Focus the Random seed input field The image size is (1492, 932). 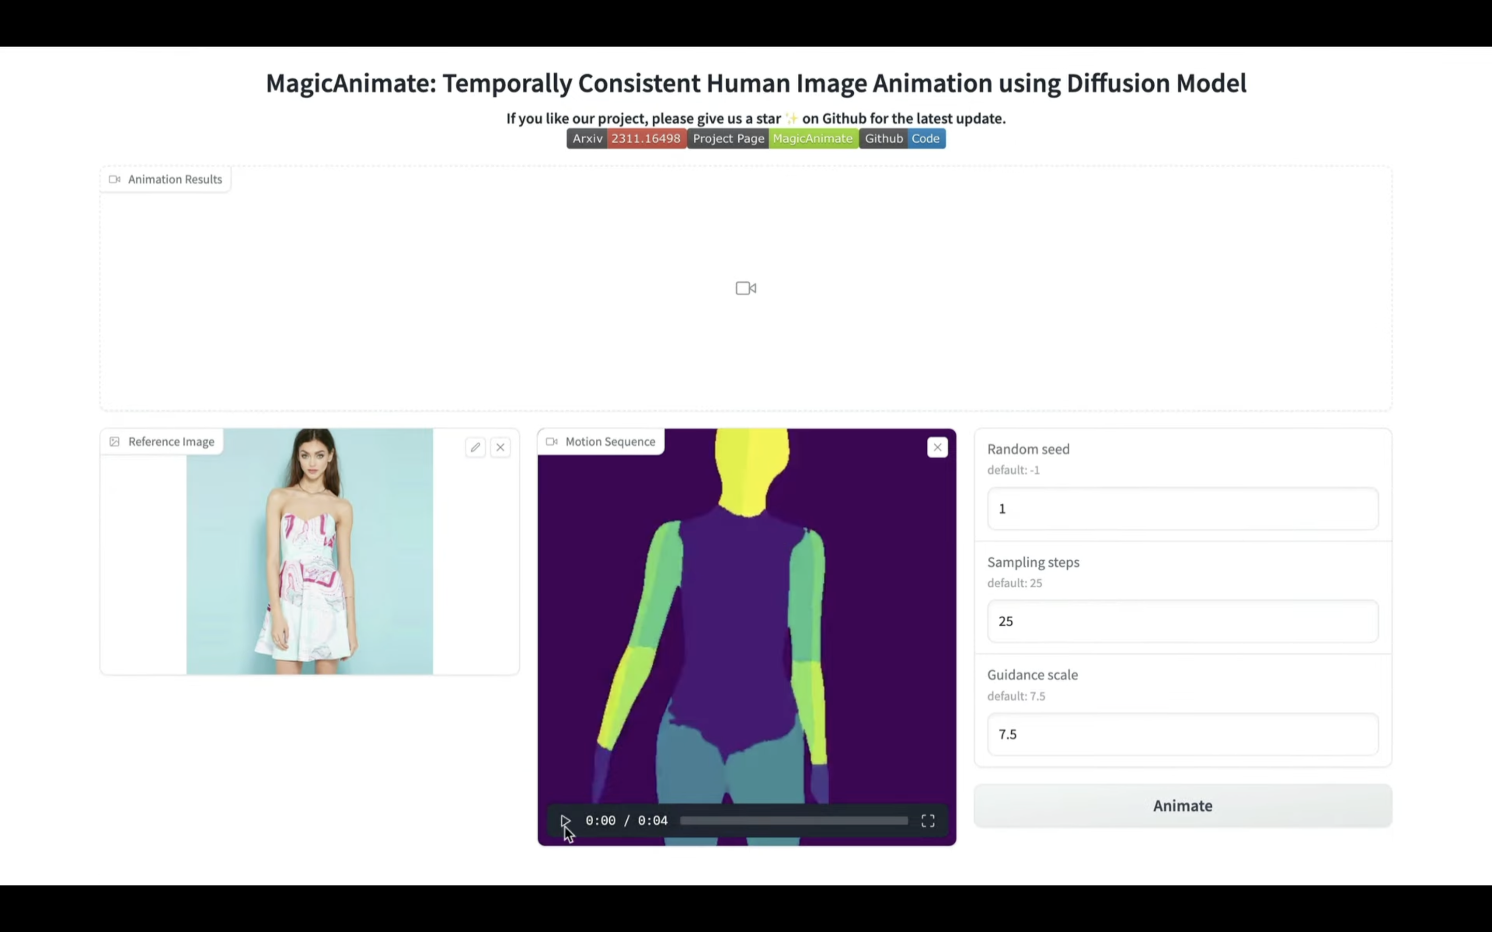tap(1183, 508)
